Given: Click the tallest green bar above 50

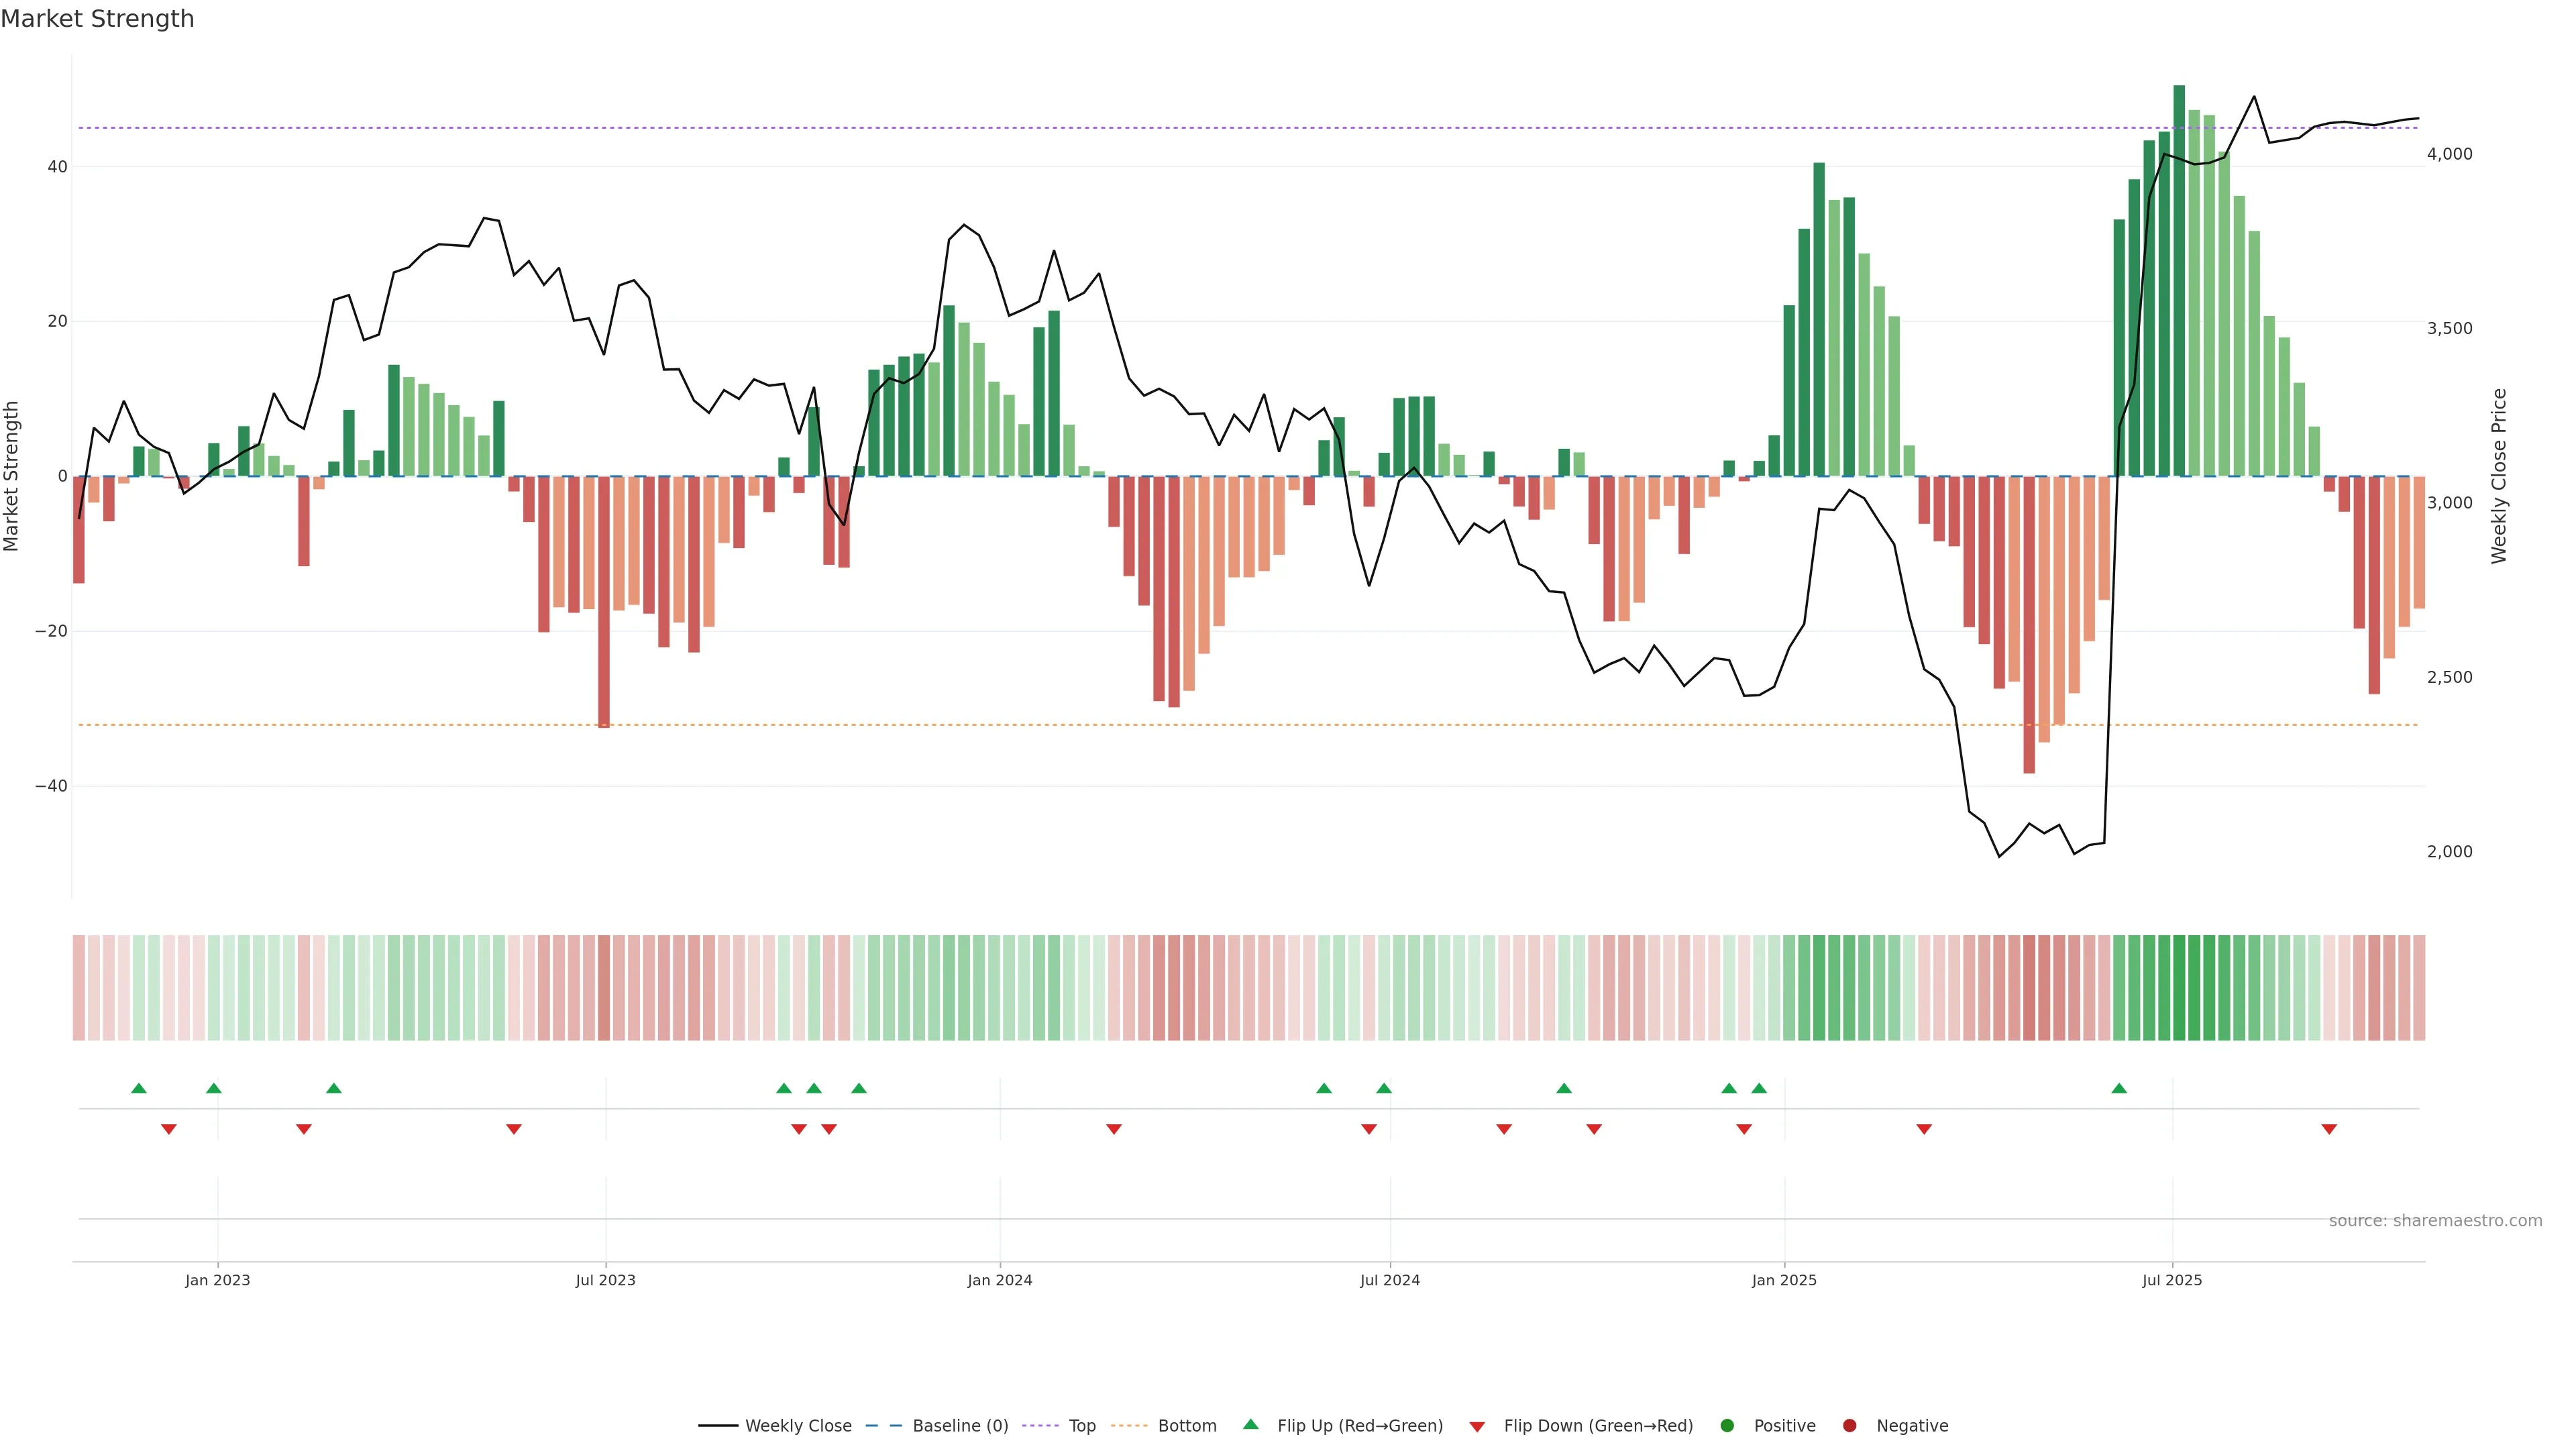Looking at the screenshot, I should pos(2179,280).
